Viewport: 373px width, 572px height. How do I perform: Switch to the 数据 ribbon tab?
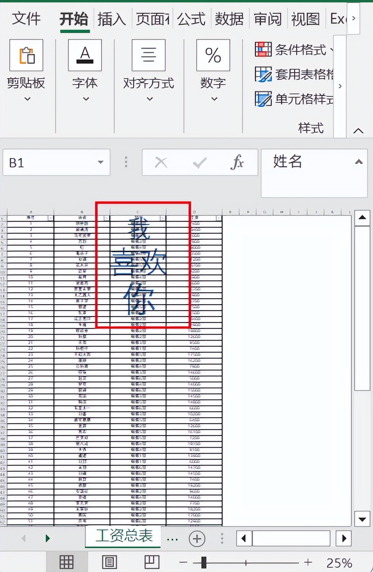229,19
